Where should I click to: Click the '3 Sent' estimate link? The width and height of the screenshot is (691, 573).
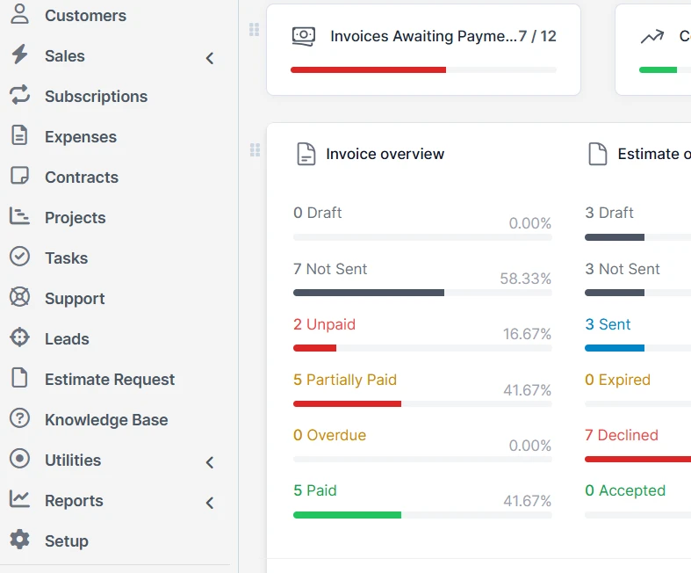pyautogui.click(x=608, y=324)
